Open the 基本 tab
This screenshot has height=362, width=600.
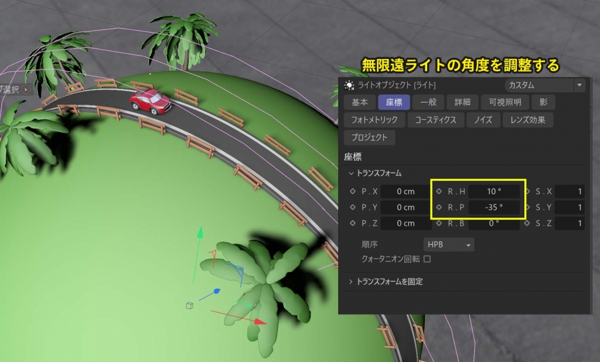pyautogui.click(x=359, y=102)
